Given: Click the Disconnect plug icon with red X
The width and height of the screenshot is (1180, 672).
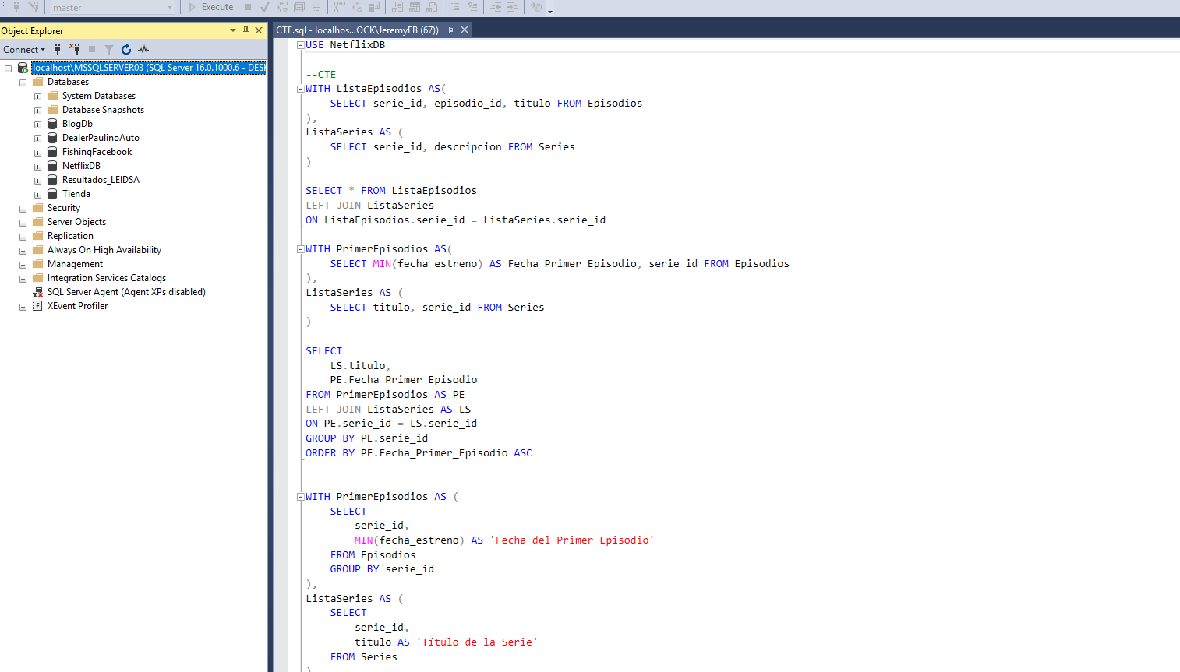Looking at the screenshot, I should pyautogui.click(x=75, y=49).
